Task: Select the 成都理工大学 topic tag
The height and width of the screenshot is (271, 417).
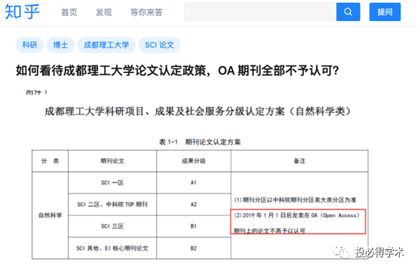Action: (106, 45)
